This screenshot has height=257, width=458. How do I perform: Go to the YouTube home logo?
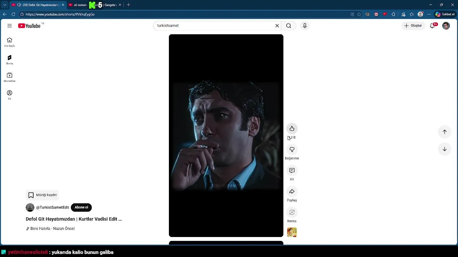tap(29, 26)
